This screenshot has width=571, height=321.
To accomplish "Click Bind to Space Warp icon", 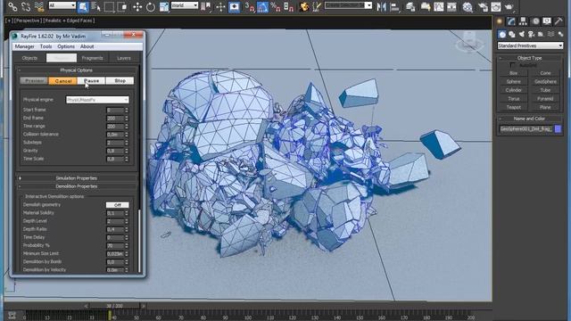I will (x=39, y=6).
